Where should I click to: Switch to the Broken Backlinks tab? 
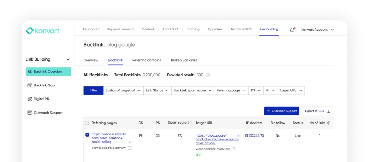coord(184,60)
